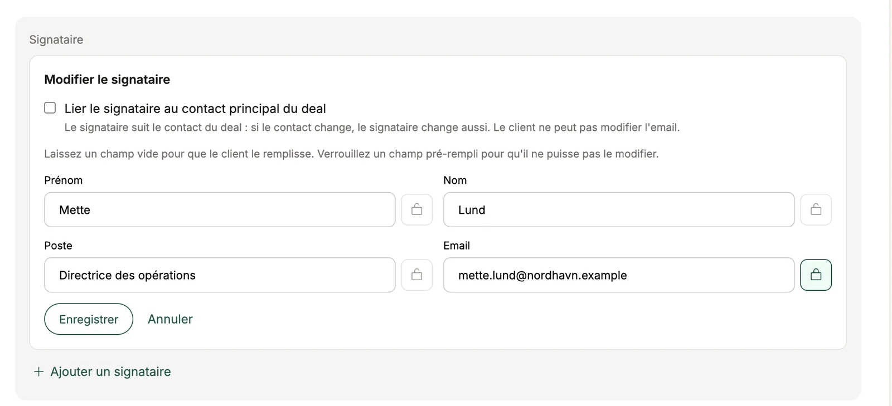The width and height of the screenshot is (892, 406).
Task: Focus the Nom field containing Lund
Action: [619, 209]
